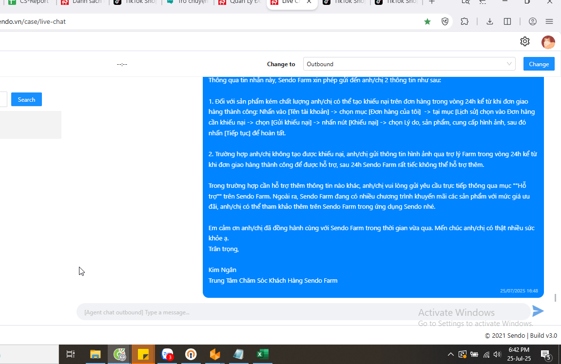The height and width of the screenshot is (364, 561).
Task: Open the browser extensions puzzle icon
Action: click(x=464, y=21)
